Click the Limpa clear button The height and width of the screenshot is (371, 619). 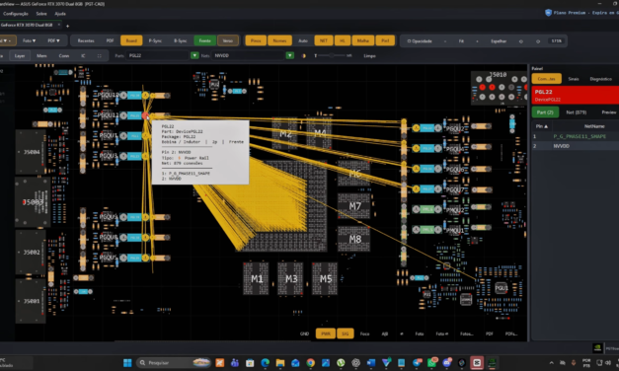point(369,55)
